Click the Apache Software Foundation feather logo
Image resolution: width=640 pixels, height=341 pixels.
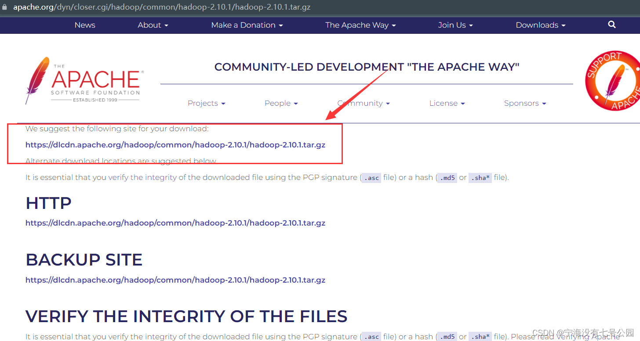tap(84, 80)
